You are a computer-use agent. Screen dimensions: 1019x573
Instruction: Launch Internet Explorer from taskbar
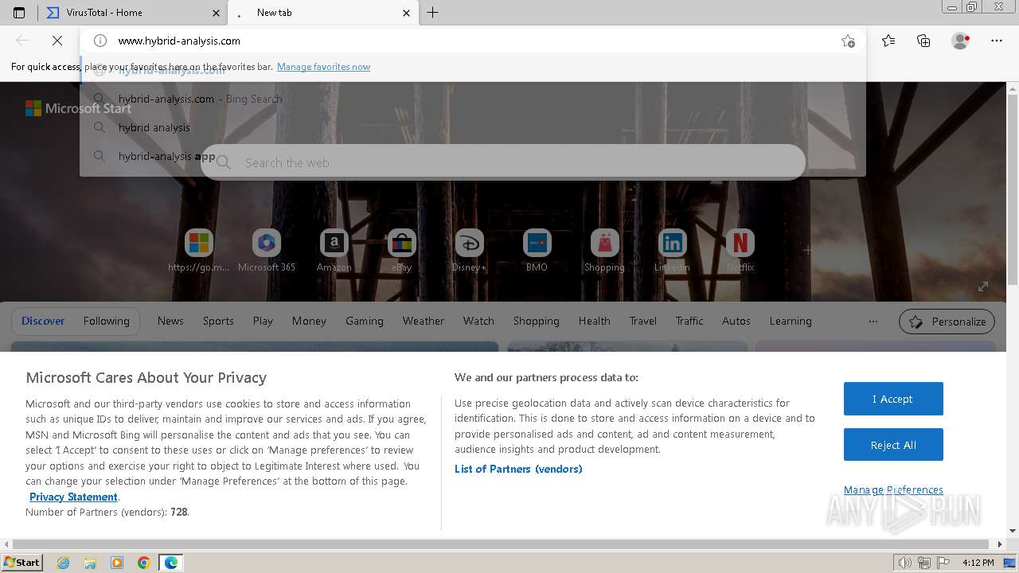click(63, 563)
